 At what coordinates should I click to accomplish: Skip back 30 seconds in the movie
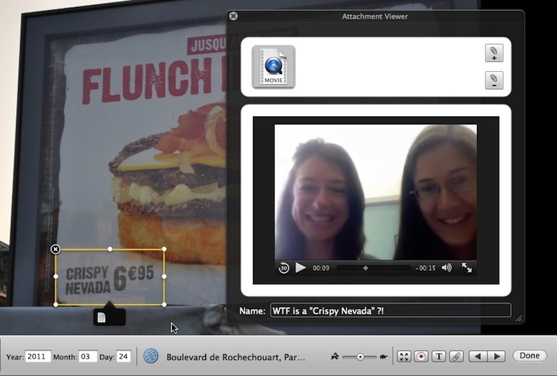283,268
